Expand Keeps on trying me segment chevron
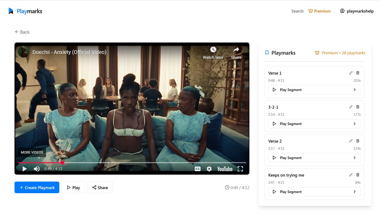This screenshot has width=379, height=221. pyautogui.click(x=355, y=192)
